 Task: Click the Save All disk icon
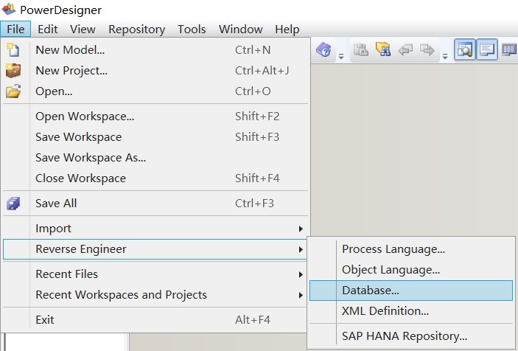pos(13,204)
